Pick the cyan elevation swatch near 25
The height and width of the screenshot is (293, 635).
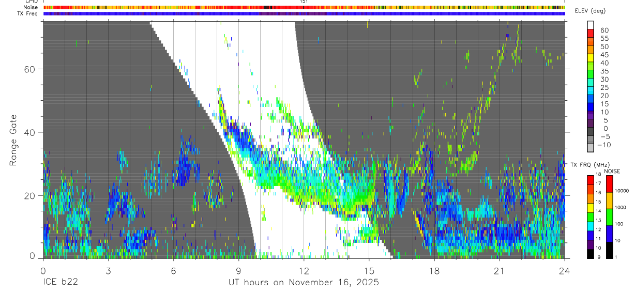(x=591, y=90)
